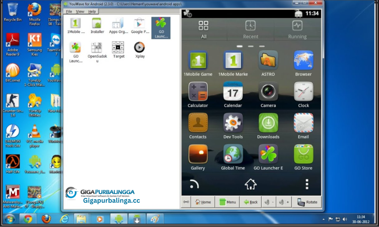Open Counter-Strike 1.6 desktop shortcut
Viewport: 379px width, 227px height.
pos(13,106)
